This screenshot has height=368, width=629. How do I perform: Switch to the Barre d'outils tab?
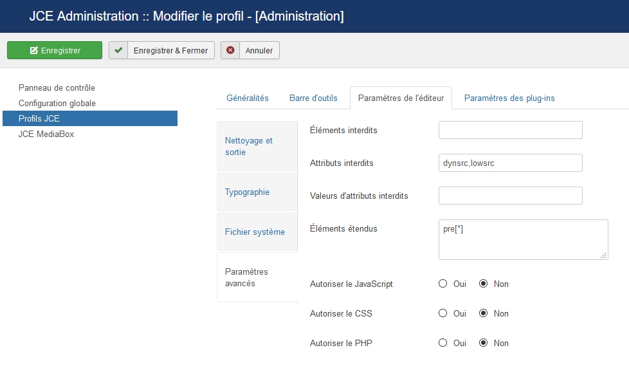[x=313, y=98]
